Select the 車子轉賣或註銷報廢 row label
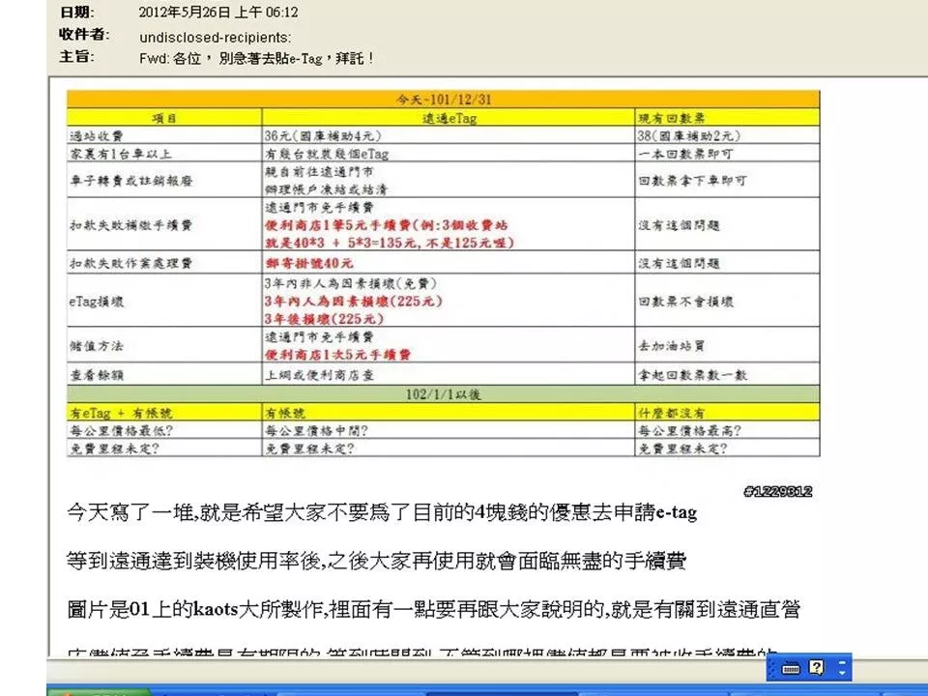The image size is (928, 696). click(131, 180)
